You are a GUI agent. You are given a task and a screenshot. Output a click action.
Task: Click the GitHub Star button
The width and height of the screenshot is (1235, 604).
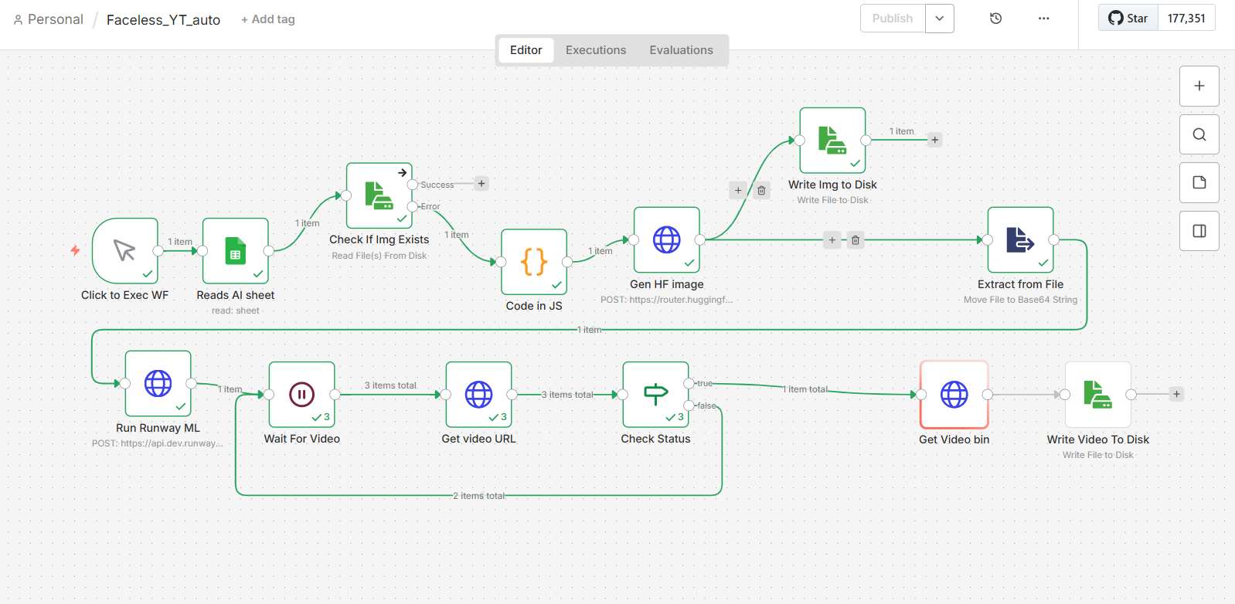(1128, 18)
